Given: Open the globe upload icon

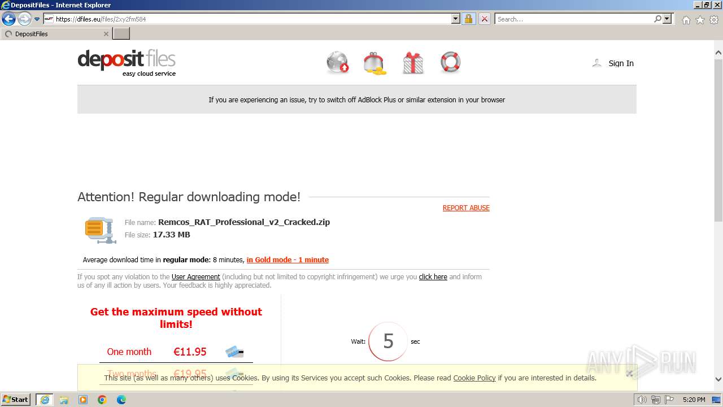Looking at the screenshot, I should pos(338,63).
